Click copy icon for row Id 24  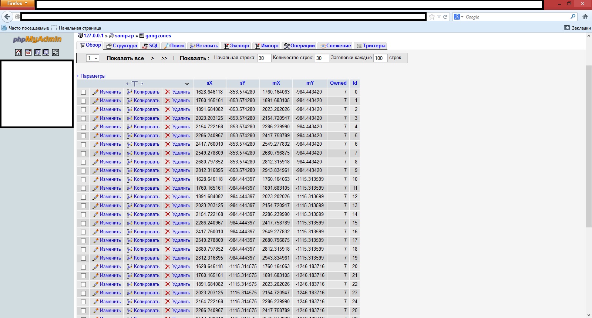(129, 302)
